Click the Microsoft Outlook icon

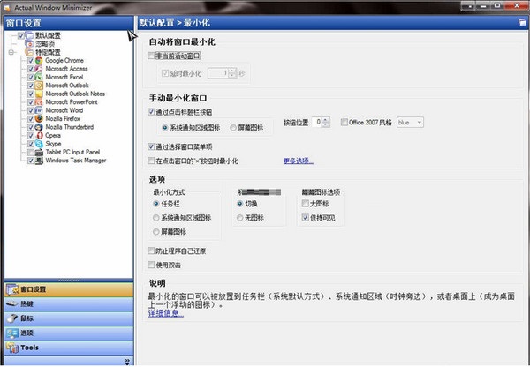click(39, 86)
